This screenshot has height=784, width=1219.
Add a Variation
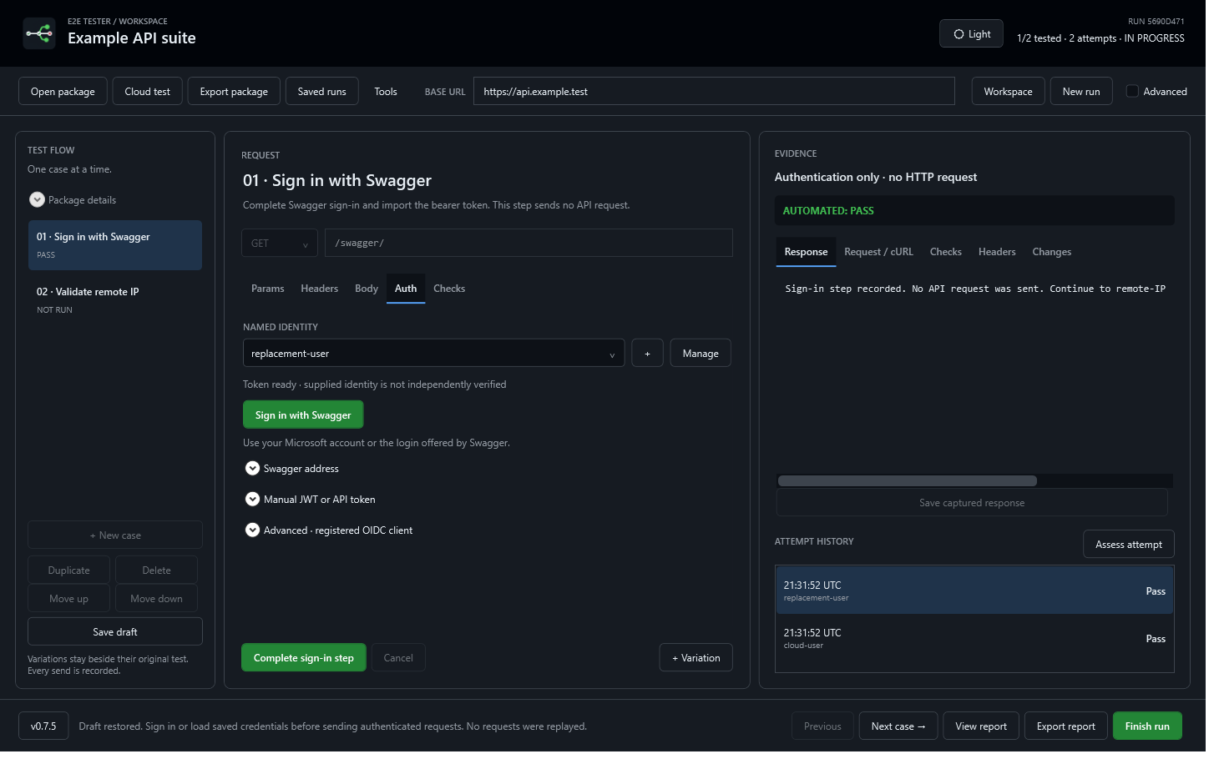(696, 658)
